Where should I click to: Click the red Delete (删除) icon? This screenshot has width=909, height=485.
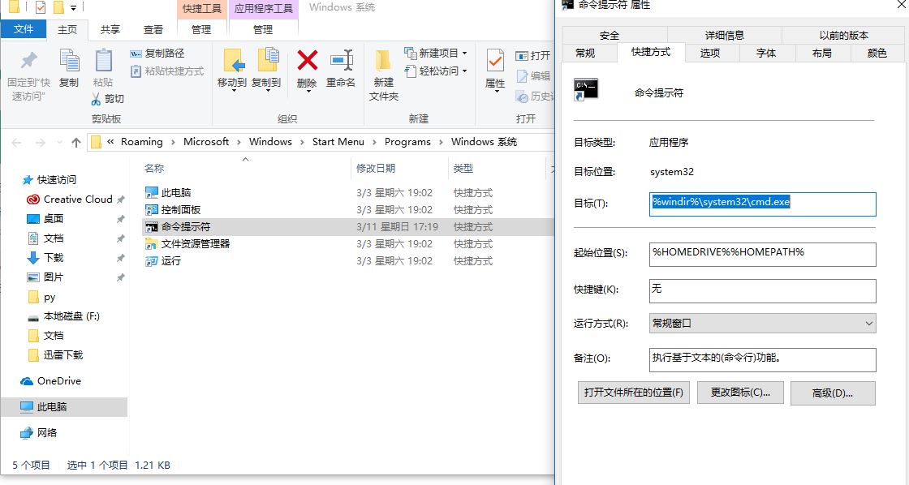tap(307, 62)
